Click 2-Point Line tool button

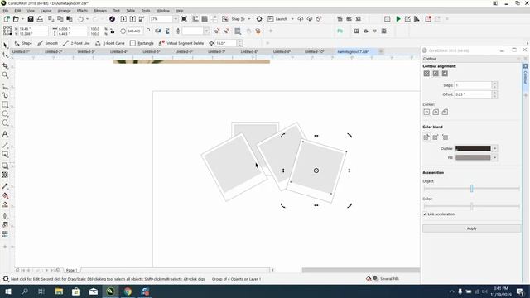pyautogui.click(x=76, y=43)
